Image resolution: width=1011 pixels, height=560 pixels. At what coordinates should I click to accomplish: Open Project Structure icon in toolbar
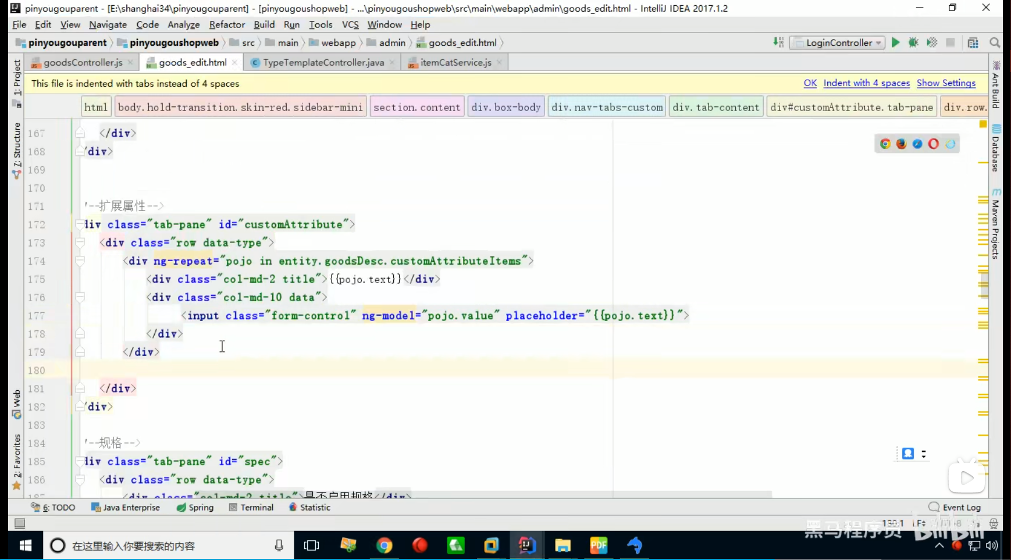click(973, 42)
